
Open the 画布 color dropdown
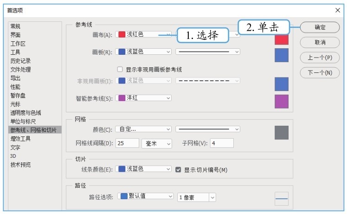[x=143, y=34]
